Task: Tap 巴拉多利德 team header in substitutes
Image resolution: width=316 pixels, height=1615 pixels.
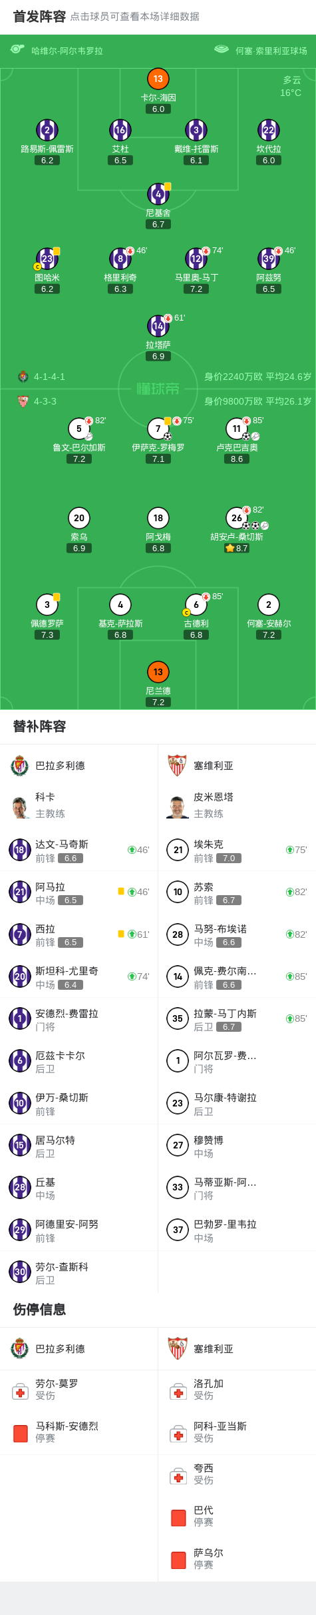Action: (79, 765)
